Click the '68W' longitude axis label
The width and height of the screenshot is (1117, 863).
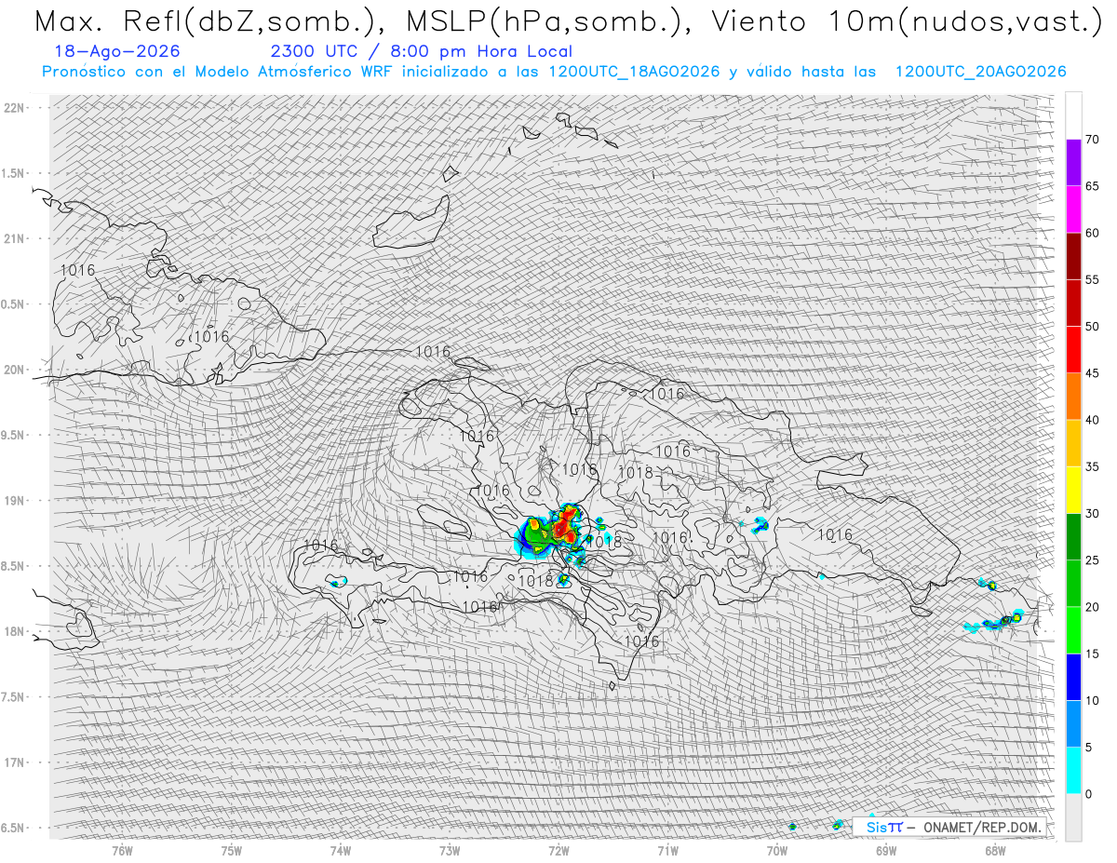pos(994,850)
